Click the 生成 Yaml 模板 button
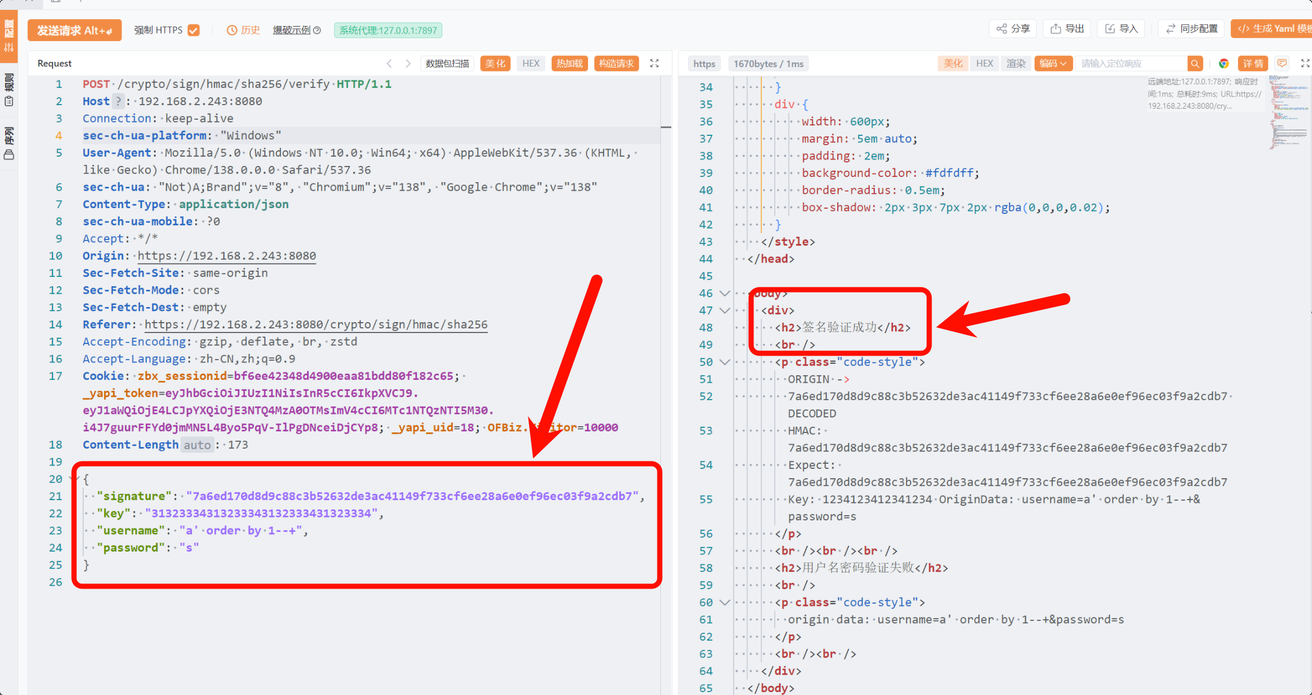Screen dimensions: 1312x695 1274,29
